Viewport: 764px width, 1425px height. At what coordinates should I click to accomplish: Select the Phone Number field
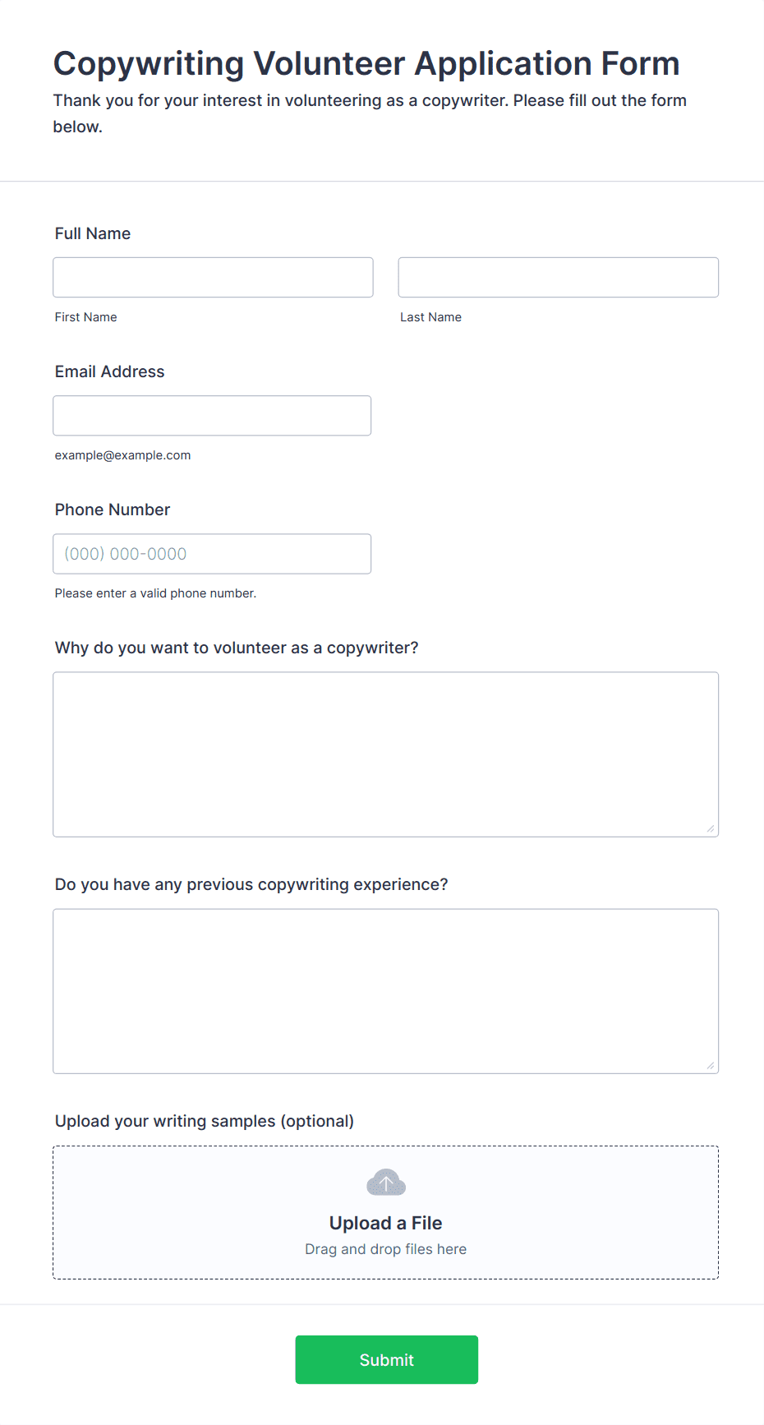[x=212, y=553]
